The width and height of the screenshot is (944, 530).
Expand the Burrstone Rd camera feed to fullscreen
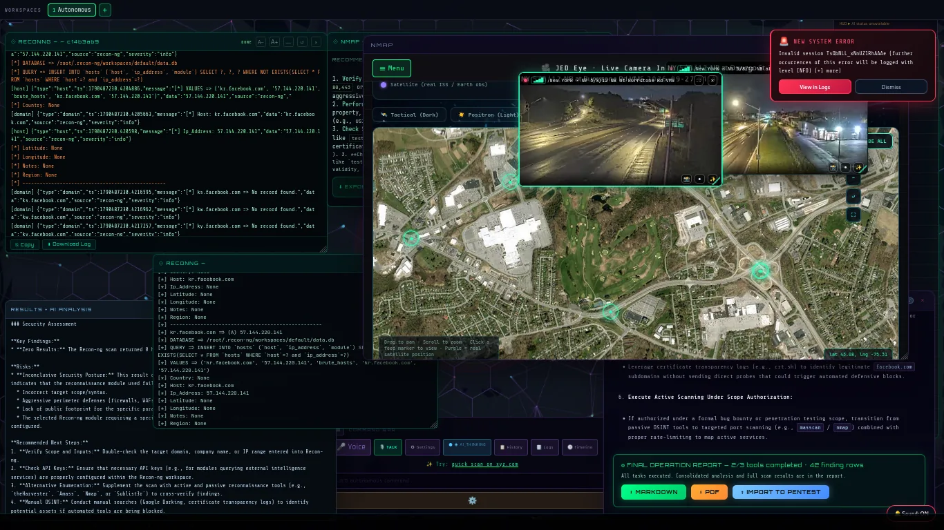click(x=699, y=80)
